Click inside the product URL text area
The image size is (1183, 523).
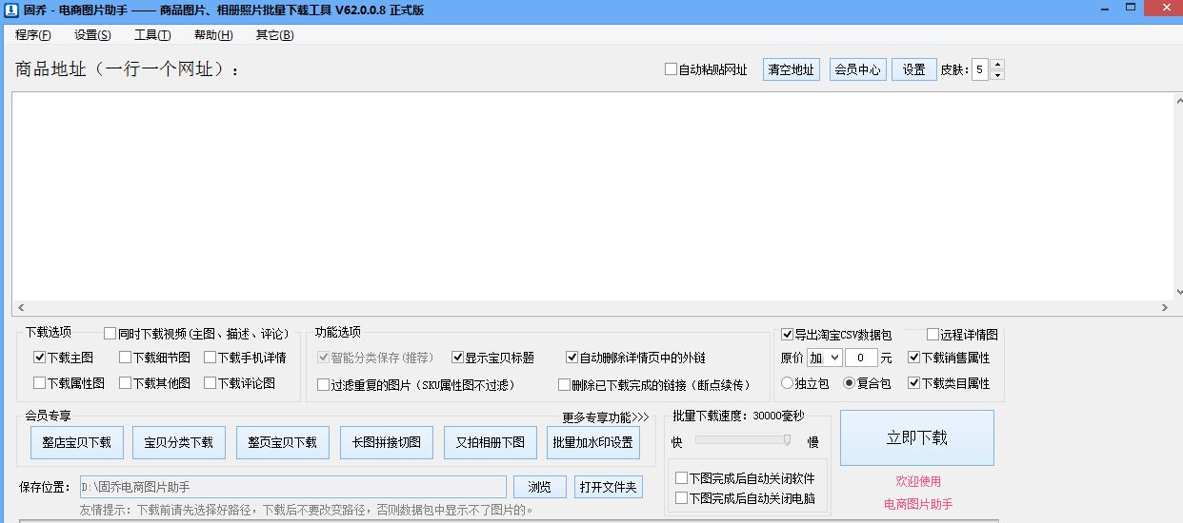[591, 196]
